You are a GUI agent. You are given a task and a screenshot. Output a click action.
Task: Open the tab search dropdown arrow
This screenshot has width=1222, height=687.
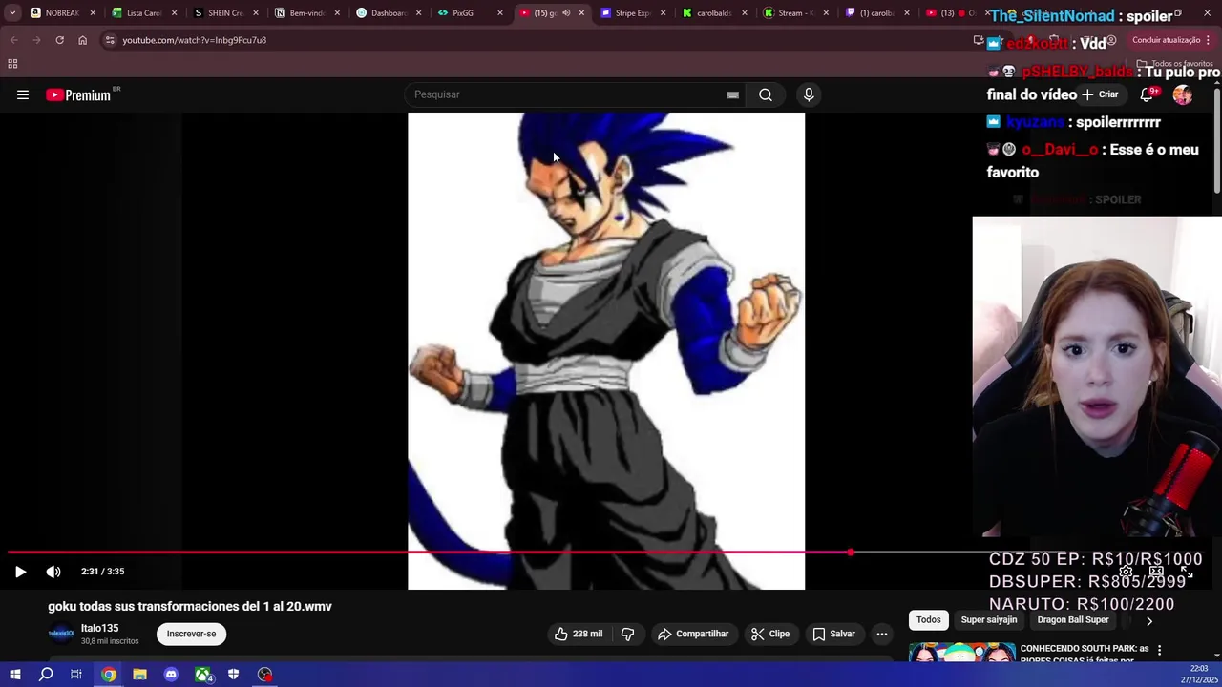click(11, 13)
